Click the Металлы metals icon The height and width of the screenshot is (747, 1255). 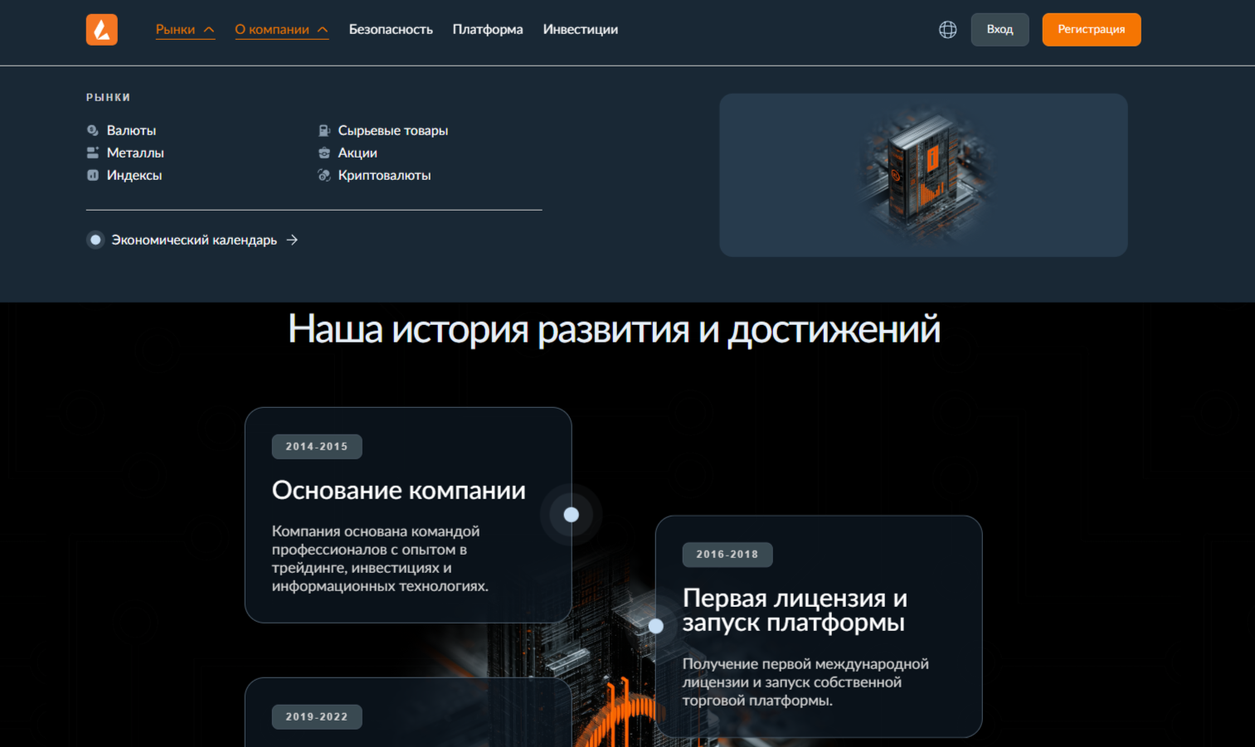(93, 153)
